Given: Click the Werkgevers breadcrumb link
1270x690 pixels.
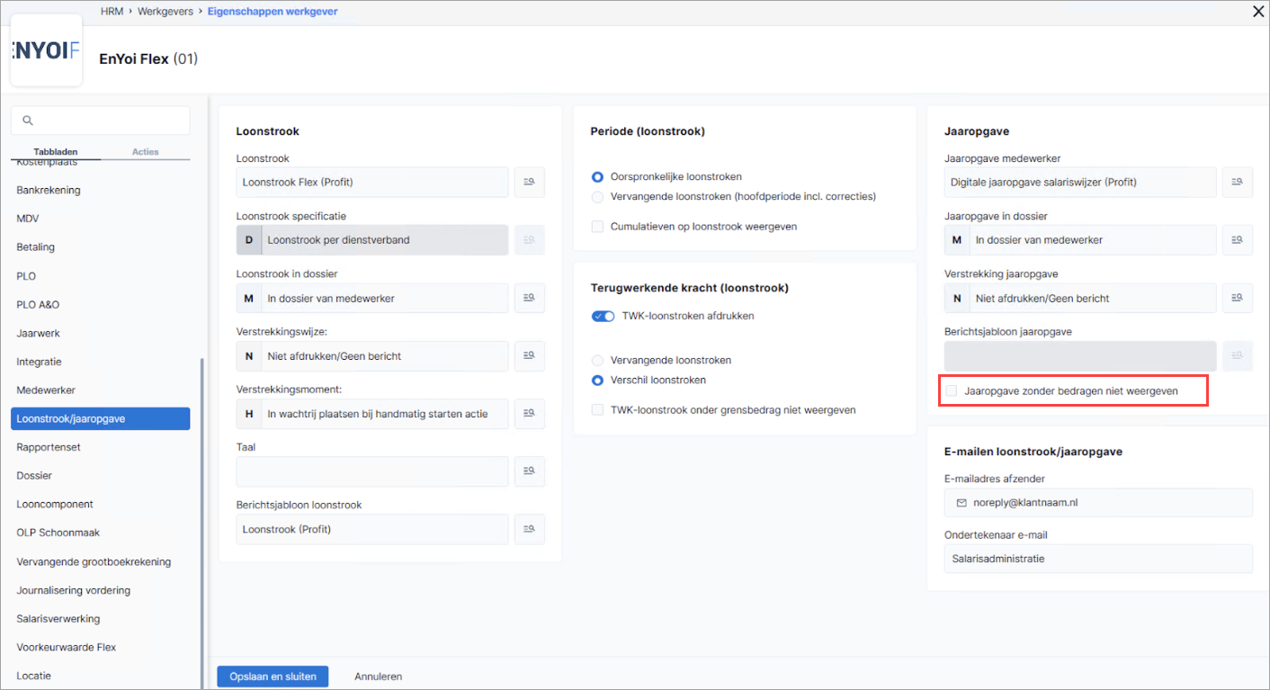Looking at the screenshot, I should tap(165, 12).
